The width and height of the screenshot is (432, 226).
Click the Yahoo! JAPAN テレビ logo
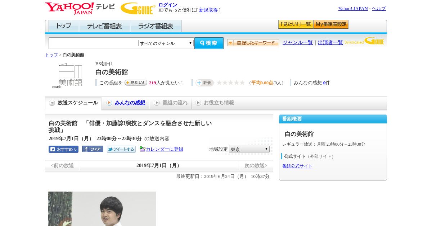(80, 8)
